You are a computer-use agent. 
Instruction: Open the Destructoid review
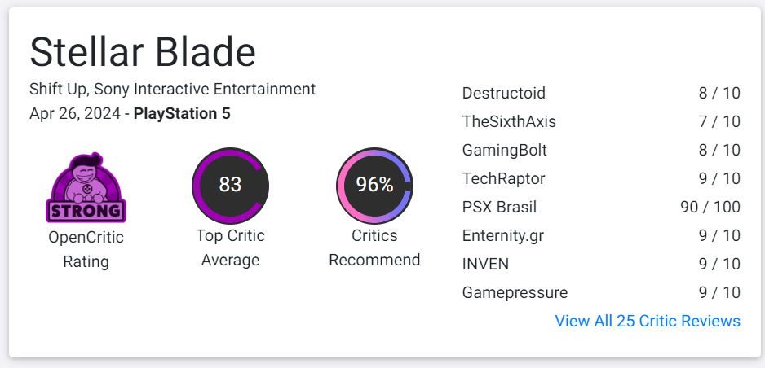pos(503,93)
